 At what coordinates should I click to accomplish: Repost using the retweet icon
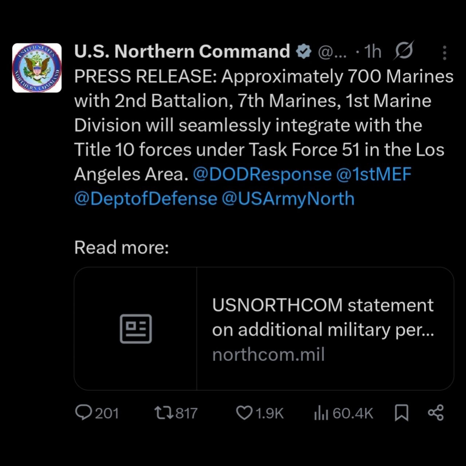(x=163, y=413)
